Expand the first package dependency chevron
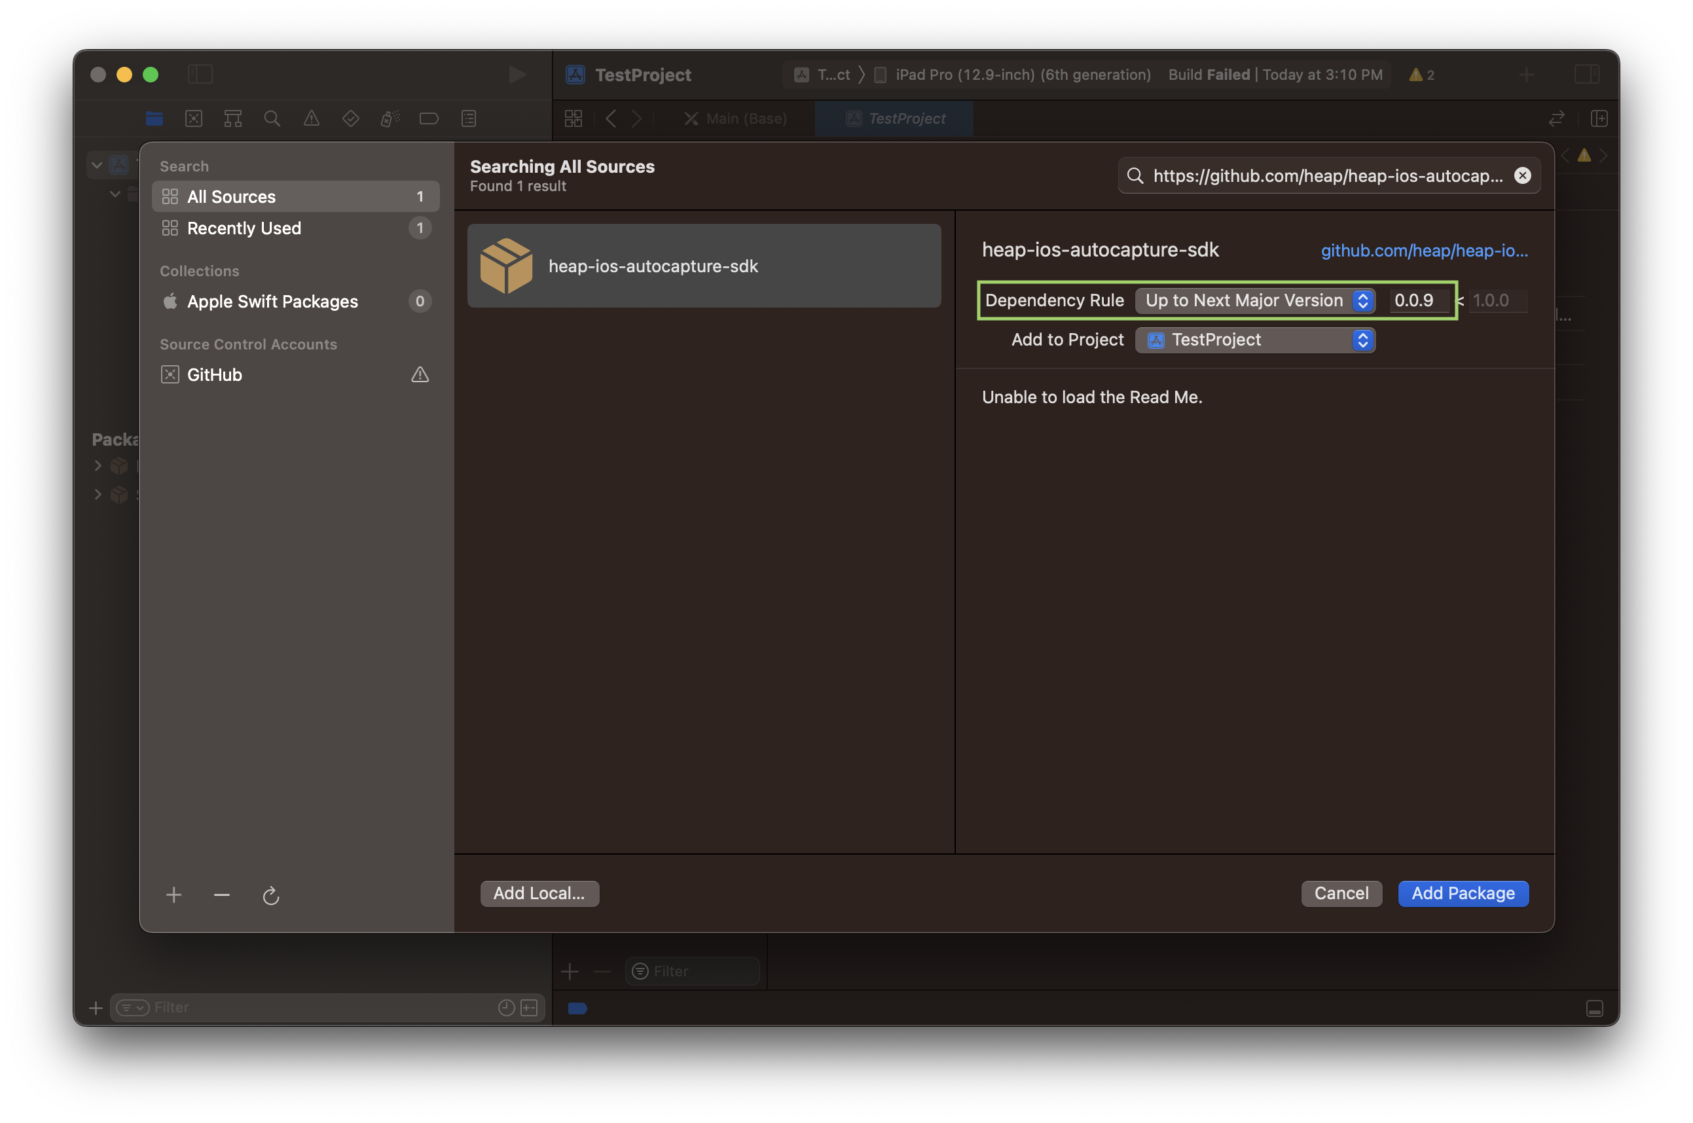Image resolution: width=1693 pixels, height=1123 pixels. (98, 465)
